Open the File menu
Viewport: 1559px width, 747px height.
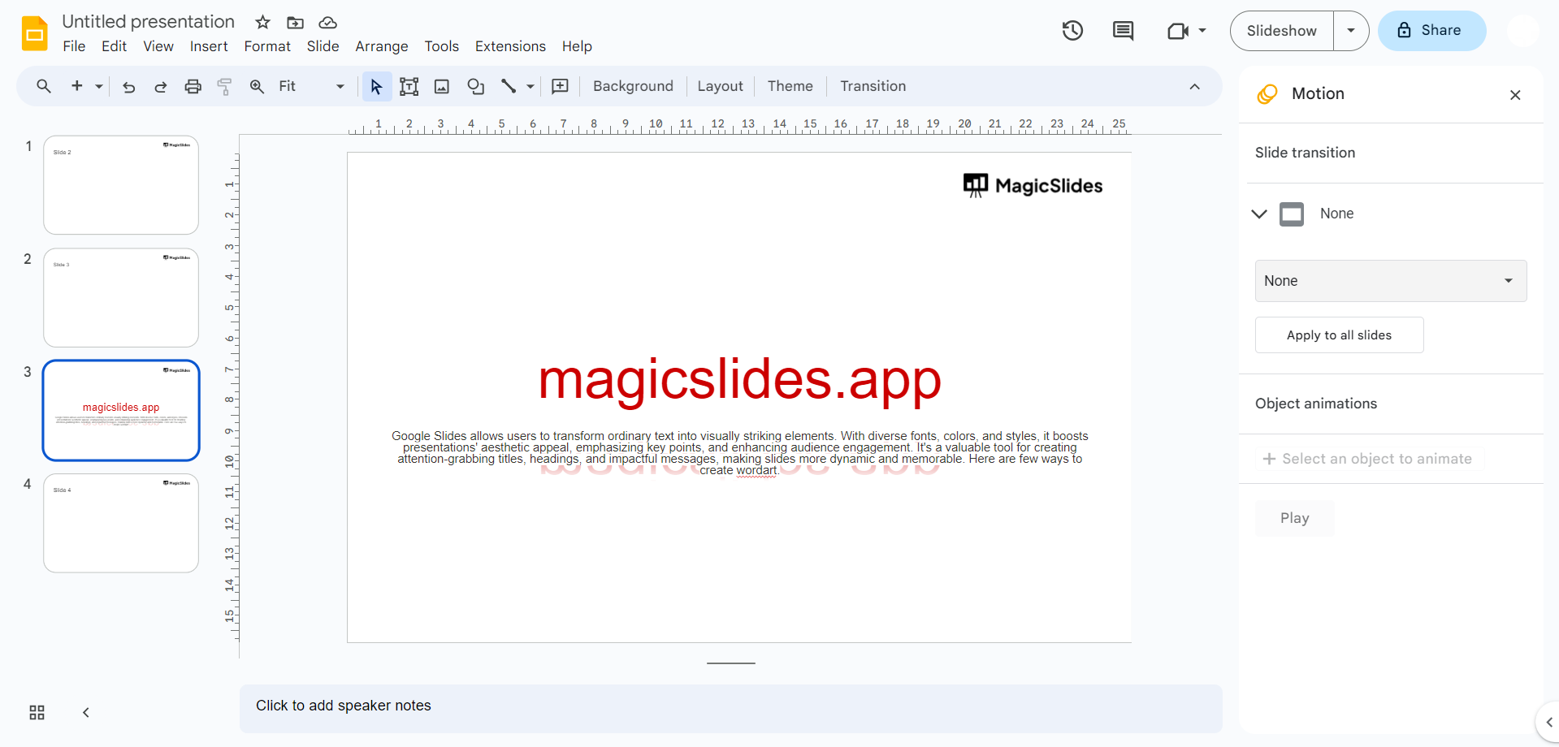(x=74, y=46)
